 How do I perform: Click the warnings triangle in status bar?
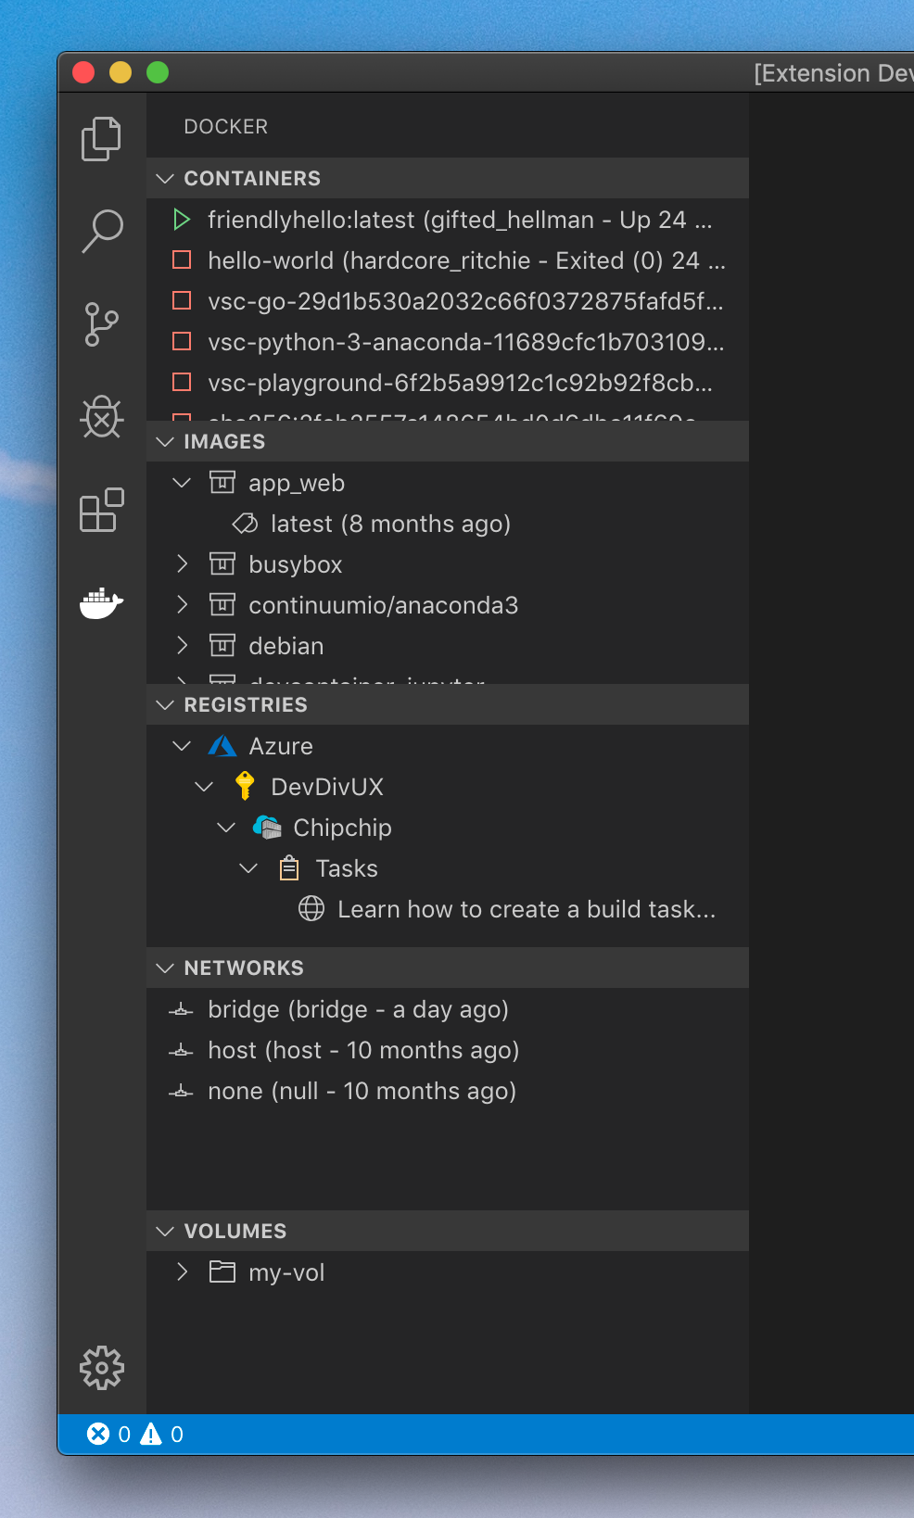pyautogui.click(x=150, y=1434)
